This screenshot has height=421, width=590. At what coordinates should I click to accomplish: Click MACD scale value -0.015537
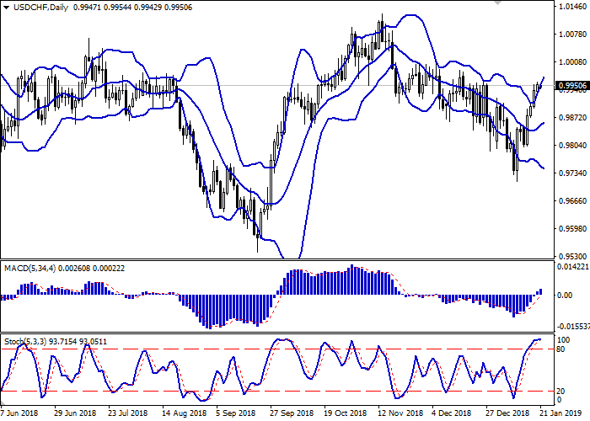[x=572, y=328]
